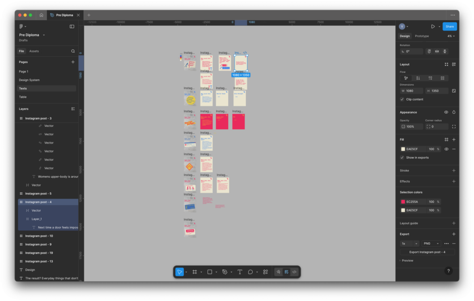Activate the Text tool
This screenshot has height=301, width=474.
pos(240,272)
